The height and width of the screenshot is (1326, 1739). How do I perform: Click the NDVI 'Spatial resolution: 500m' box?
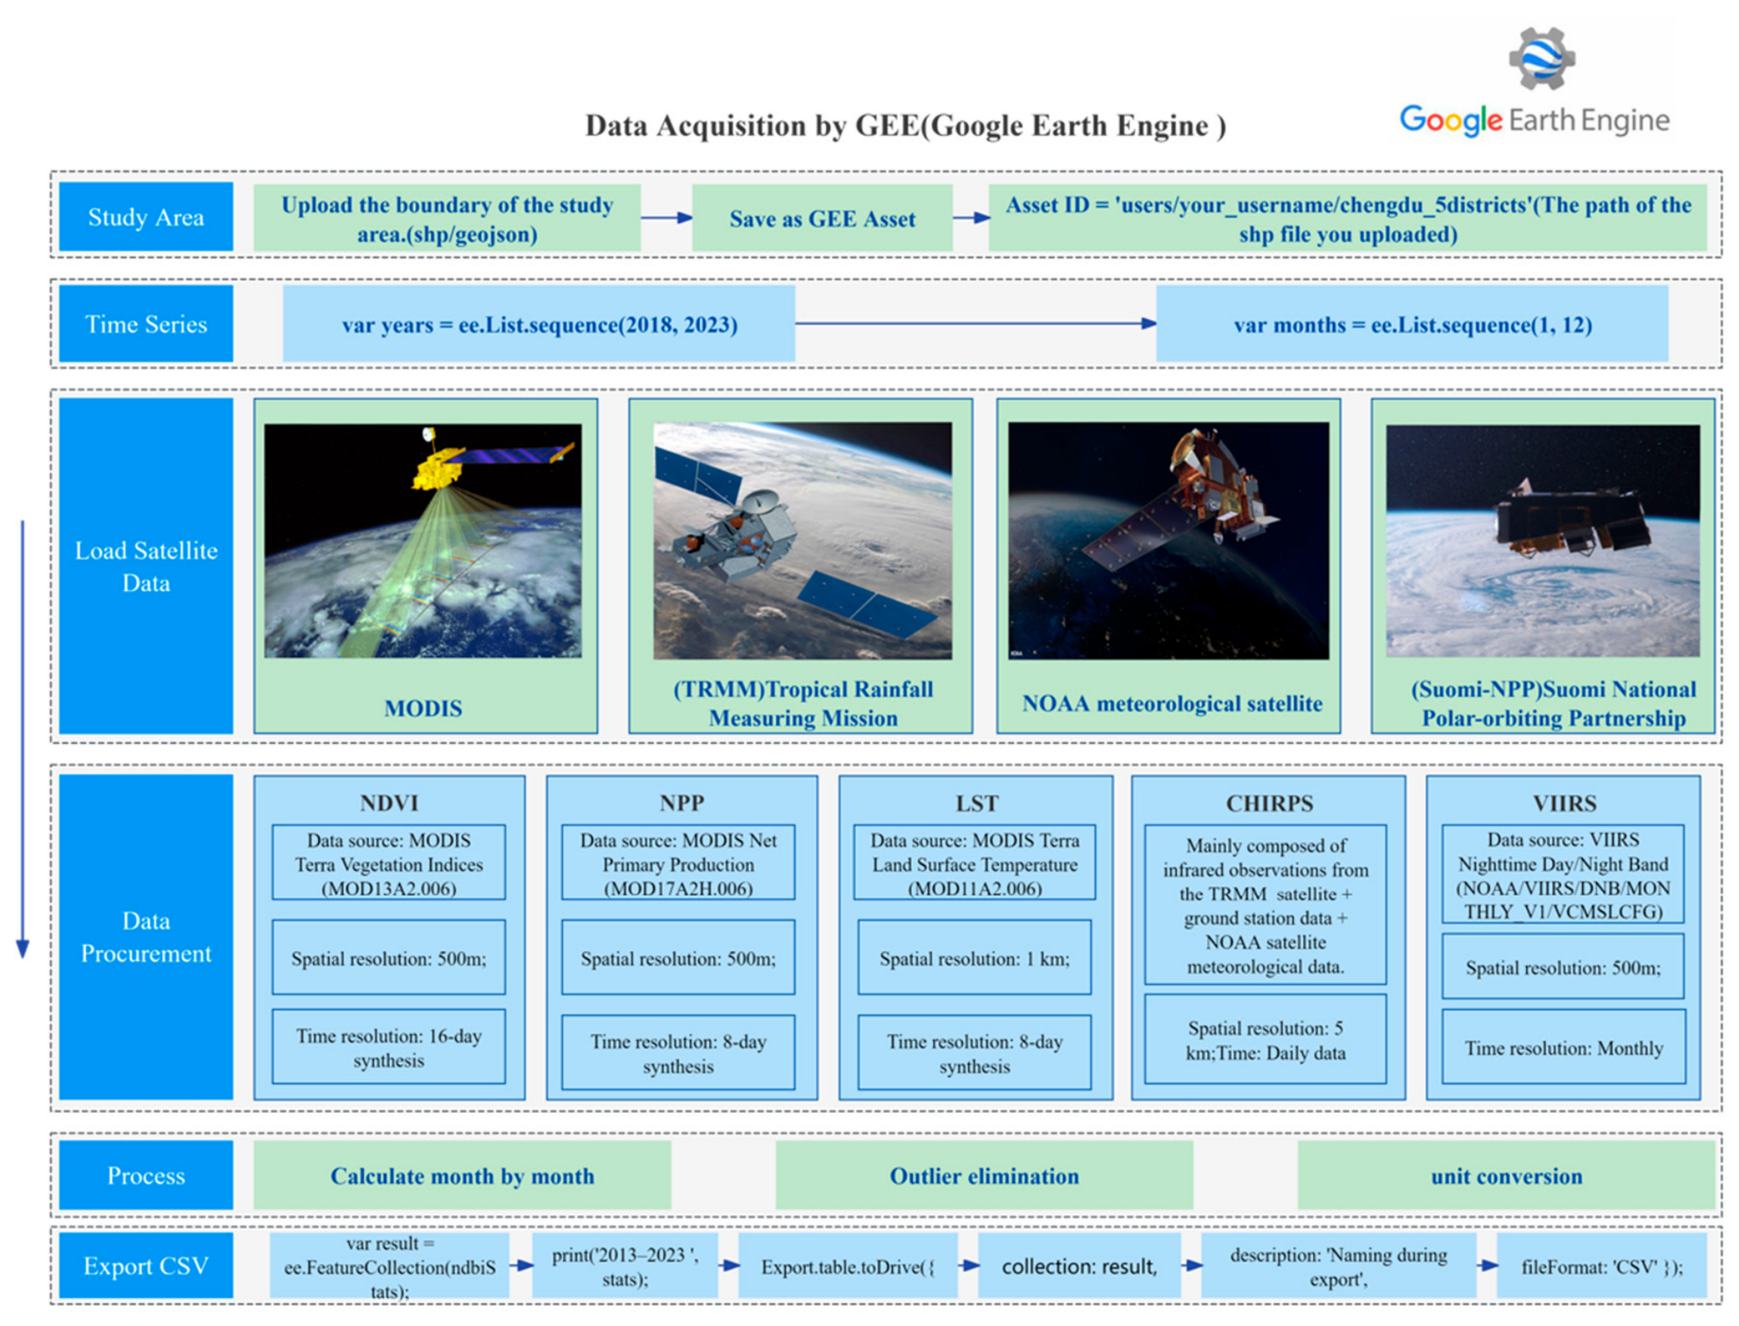point(388,958)
